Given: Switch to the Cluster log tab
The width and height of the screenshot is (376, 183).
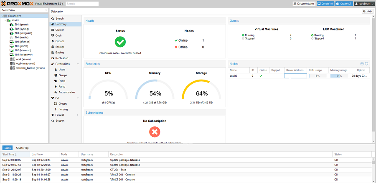Looking at the screenshot, I should click(22, 148).
